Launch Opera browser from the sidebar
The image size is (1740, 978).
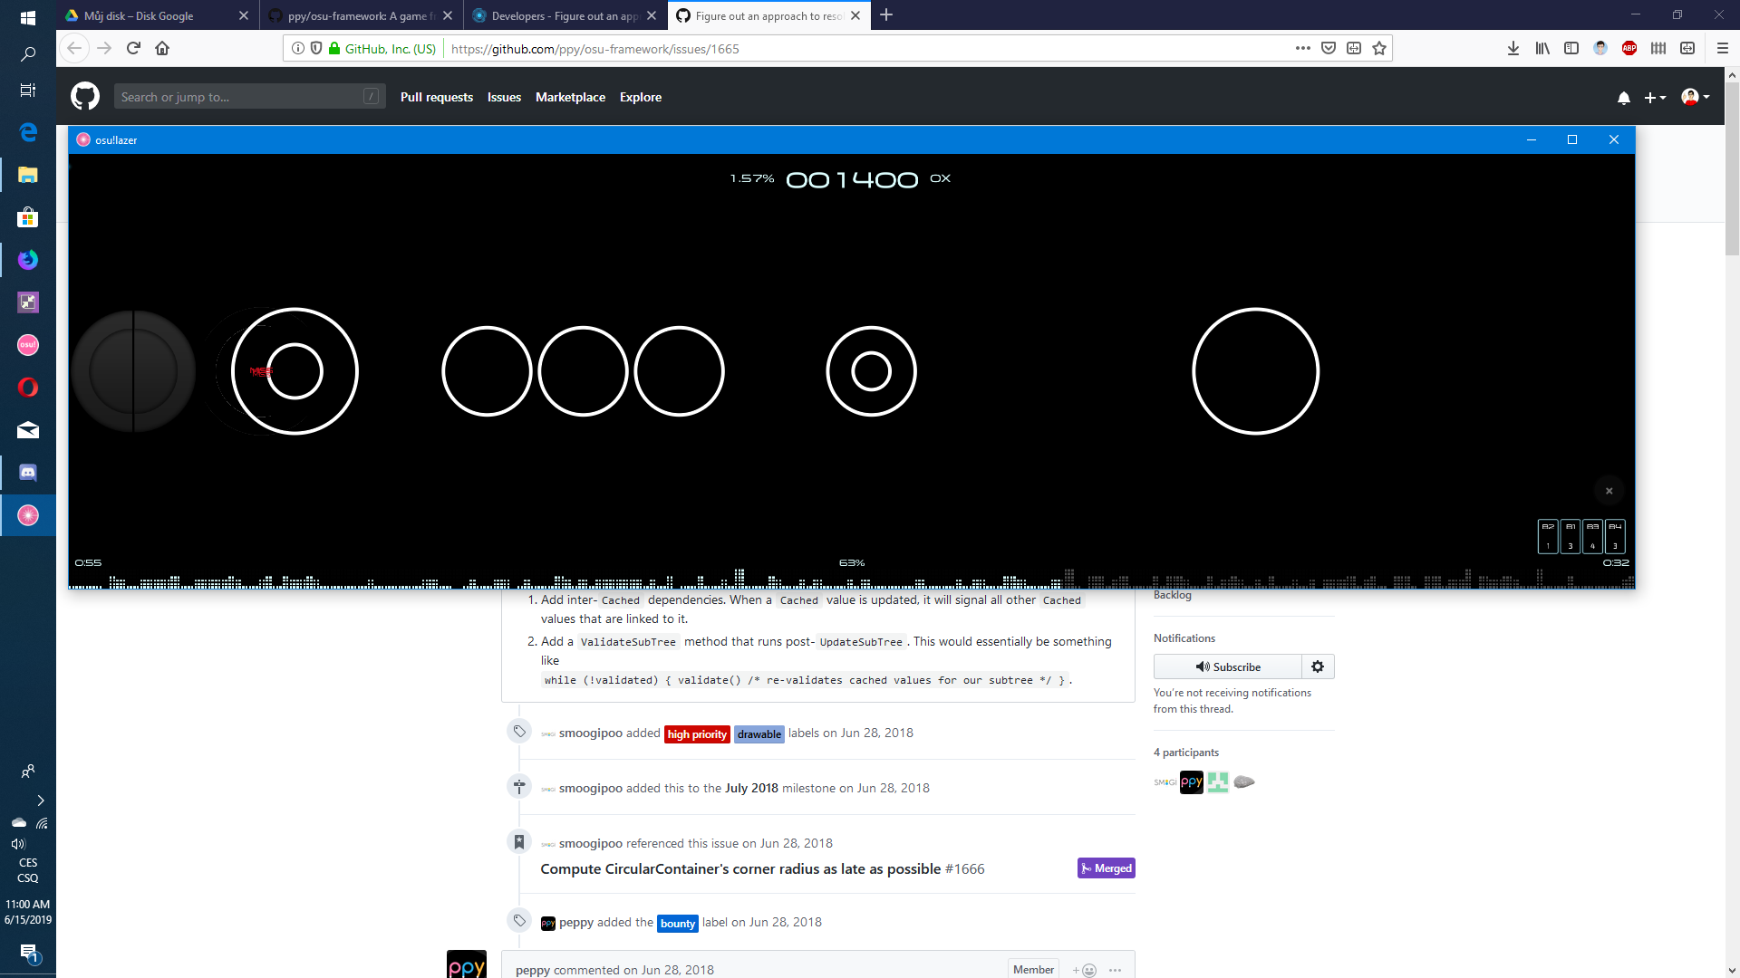click(x=28, y=387)
